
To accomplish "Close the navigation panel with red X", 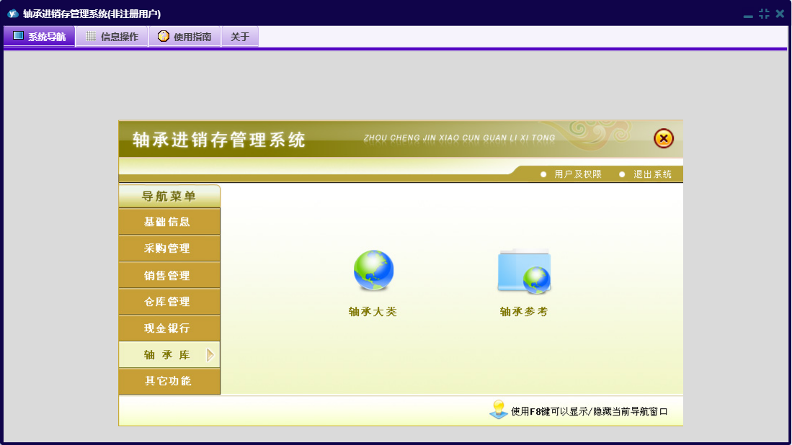I will tap(663, 138).
